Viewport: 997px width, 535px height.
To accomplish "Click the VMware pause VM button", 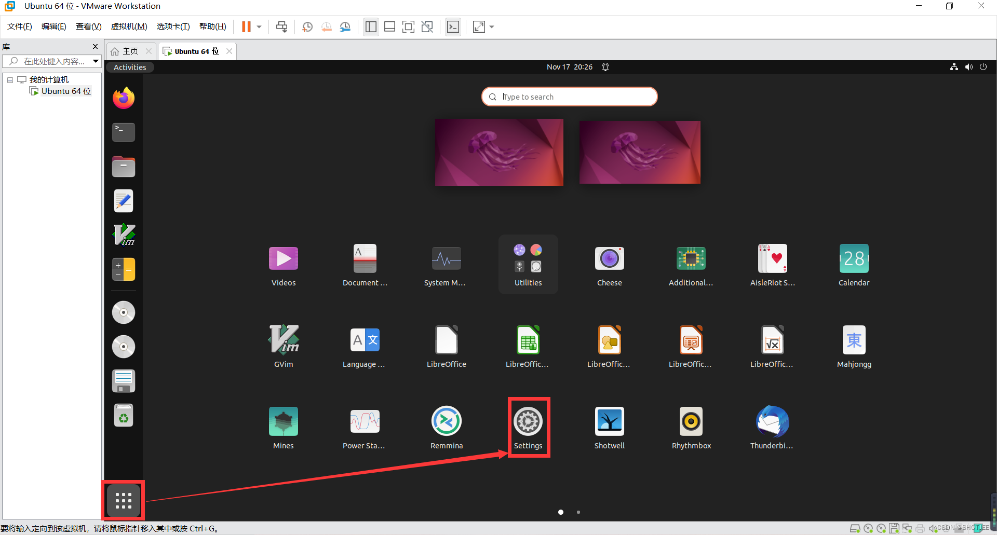I will coord(246,27).
